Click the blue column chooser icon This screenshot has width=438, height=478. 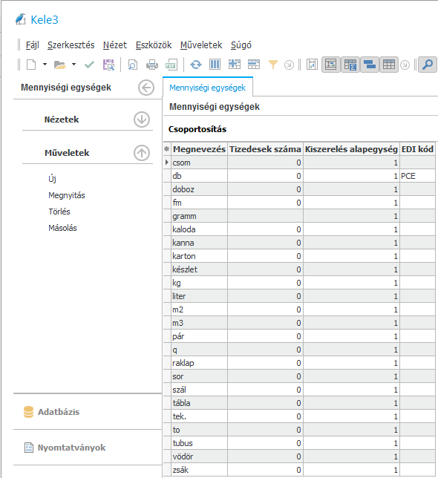[215, 65]
